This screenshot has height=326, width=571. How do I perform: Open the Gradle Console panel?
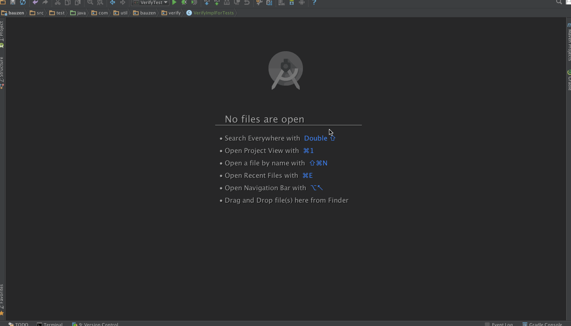[543, 324]
